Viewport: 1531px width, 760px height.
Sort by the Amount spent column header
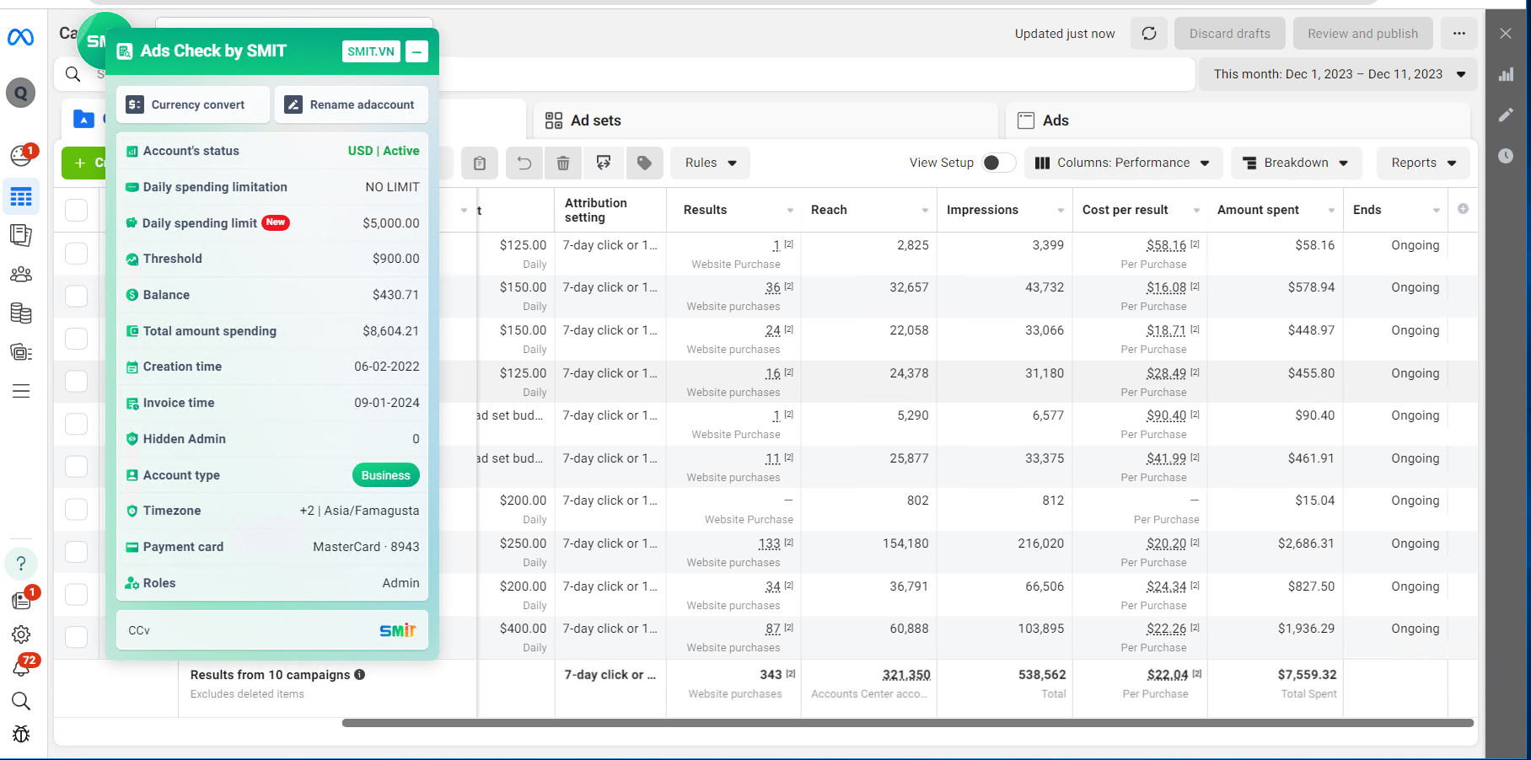click(x=1258, y=210)
